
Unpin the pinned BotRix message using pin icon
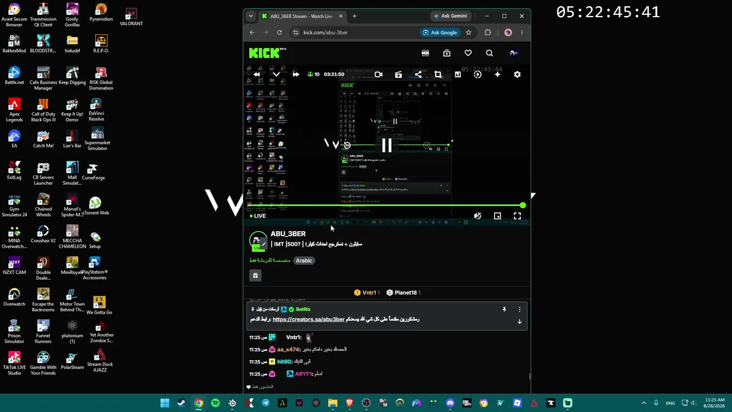pos(504,310)
